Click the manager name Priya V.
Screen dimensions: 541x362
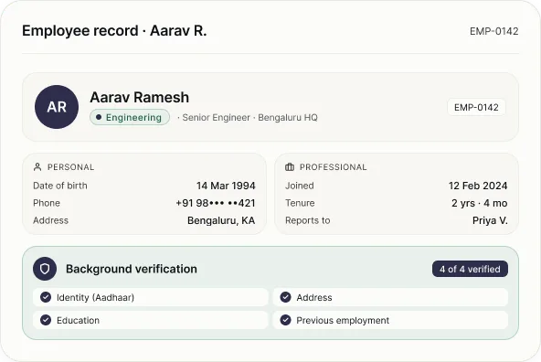490,220
